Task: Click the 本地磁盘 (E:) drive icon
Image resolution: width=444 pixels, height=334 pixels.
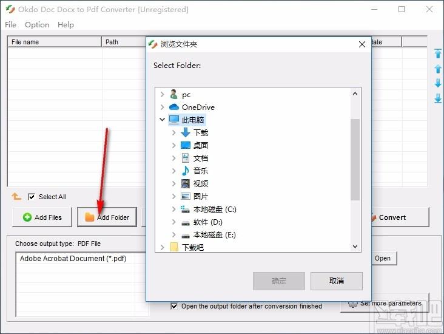Action: click(186, 236)
